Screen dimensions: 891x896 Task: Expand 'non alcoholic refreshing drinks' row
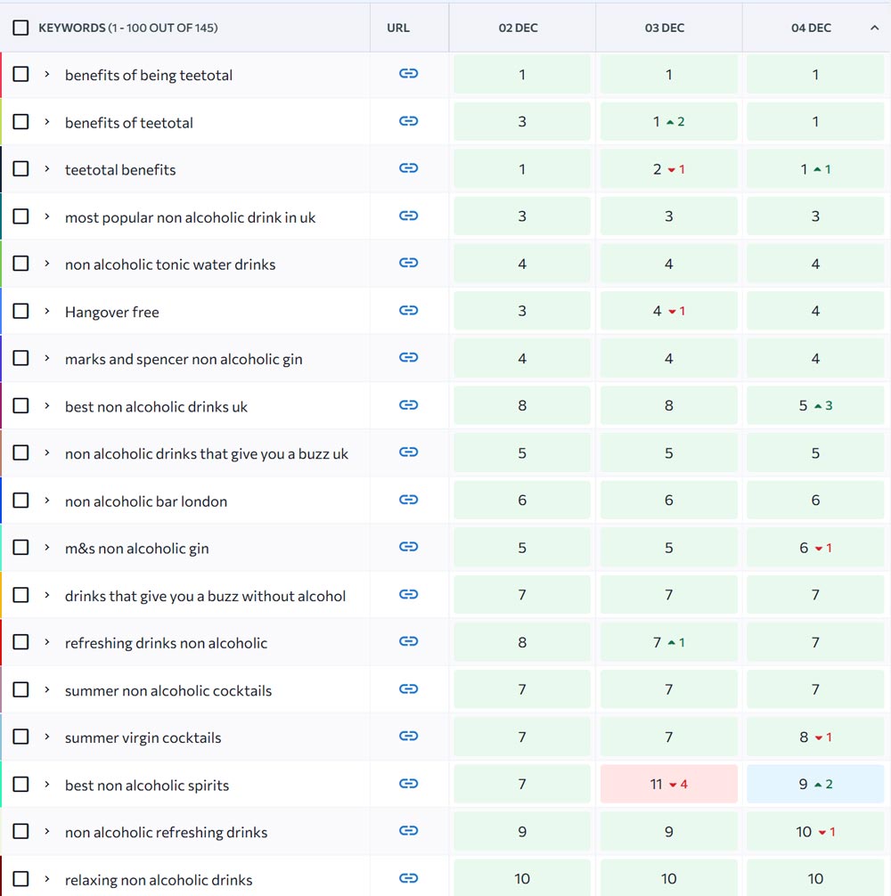point(47,832)
